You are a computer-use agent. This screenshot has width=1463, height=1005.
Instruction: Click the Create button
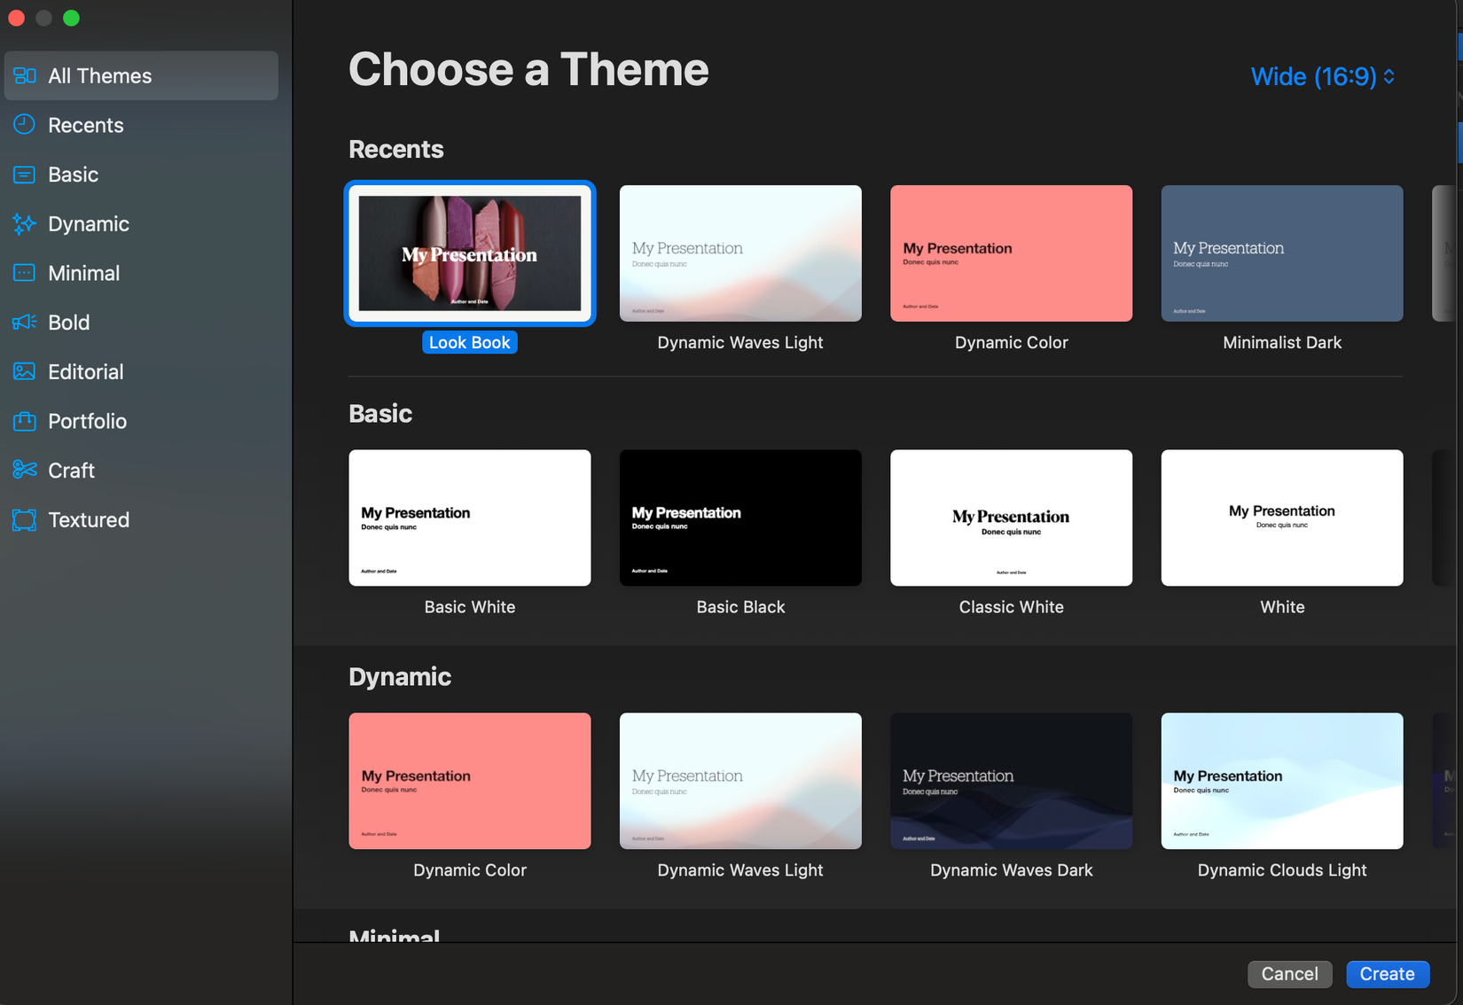[x=1387, y=974]
